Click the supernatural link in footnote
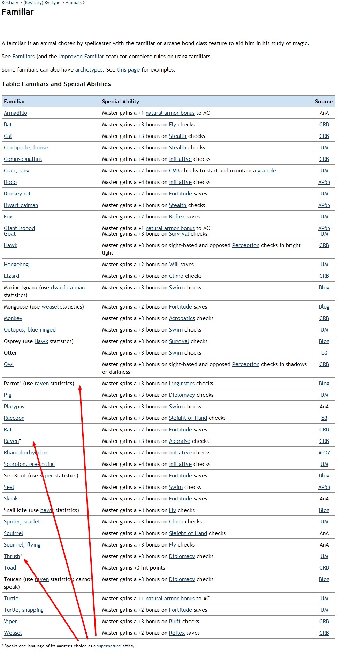350x654 pixels. coord(109,646)
